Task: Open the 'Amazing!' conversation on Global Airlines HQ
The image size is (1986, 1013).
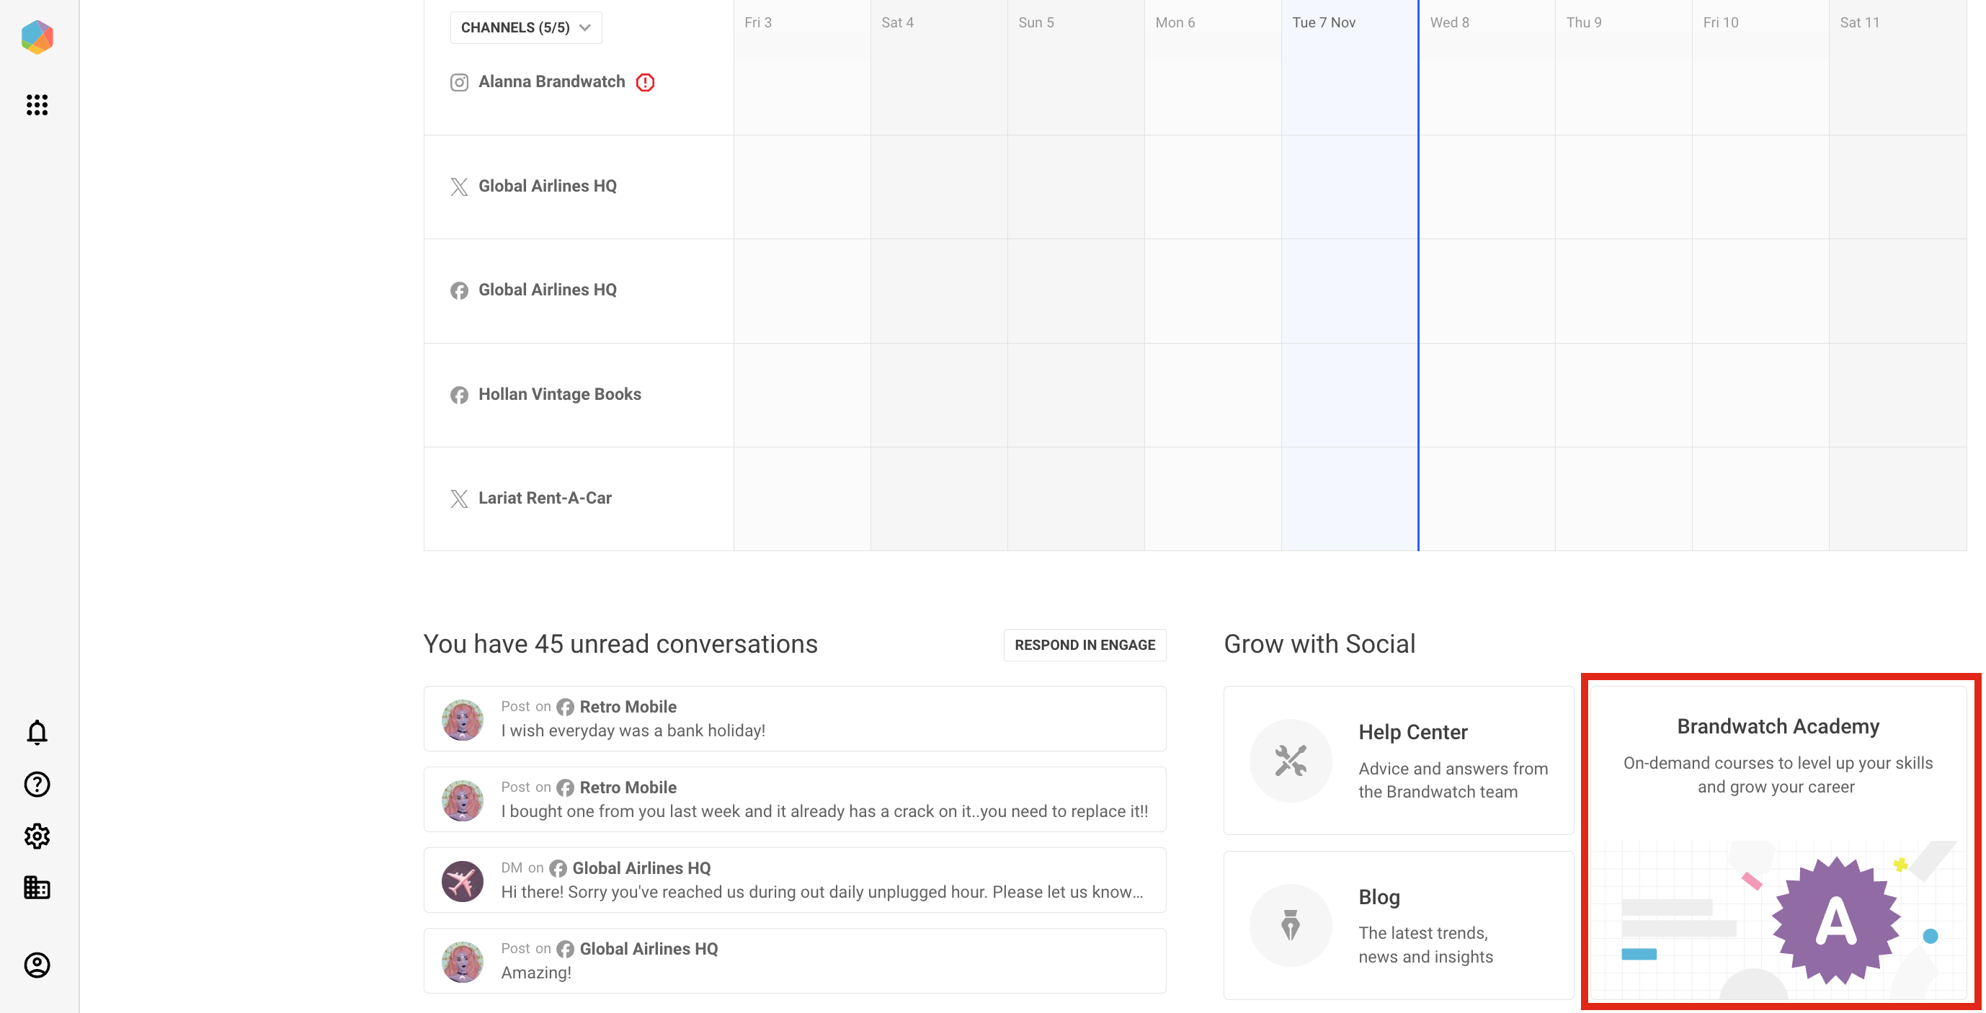Action: 794,960
